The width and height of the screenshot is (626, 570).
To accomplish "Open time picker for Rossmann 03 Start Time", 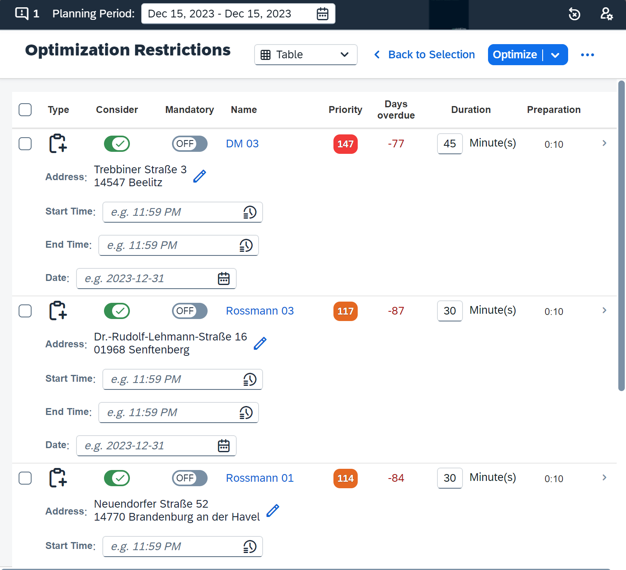I will [x=250, y=379].
